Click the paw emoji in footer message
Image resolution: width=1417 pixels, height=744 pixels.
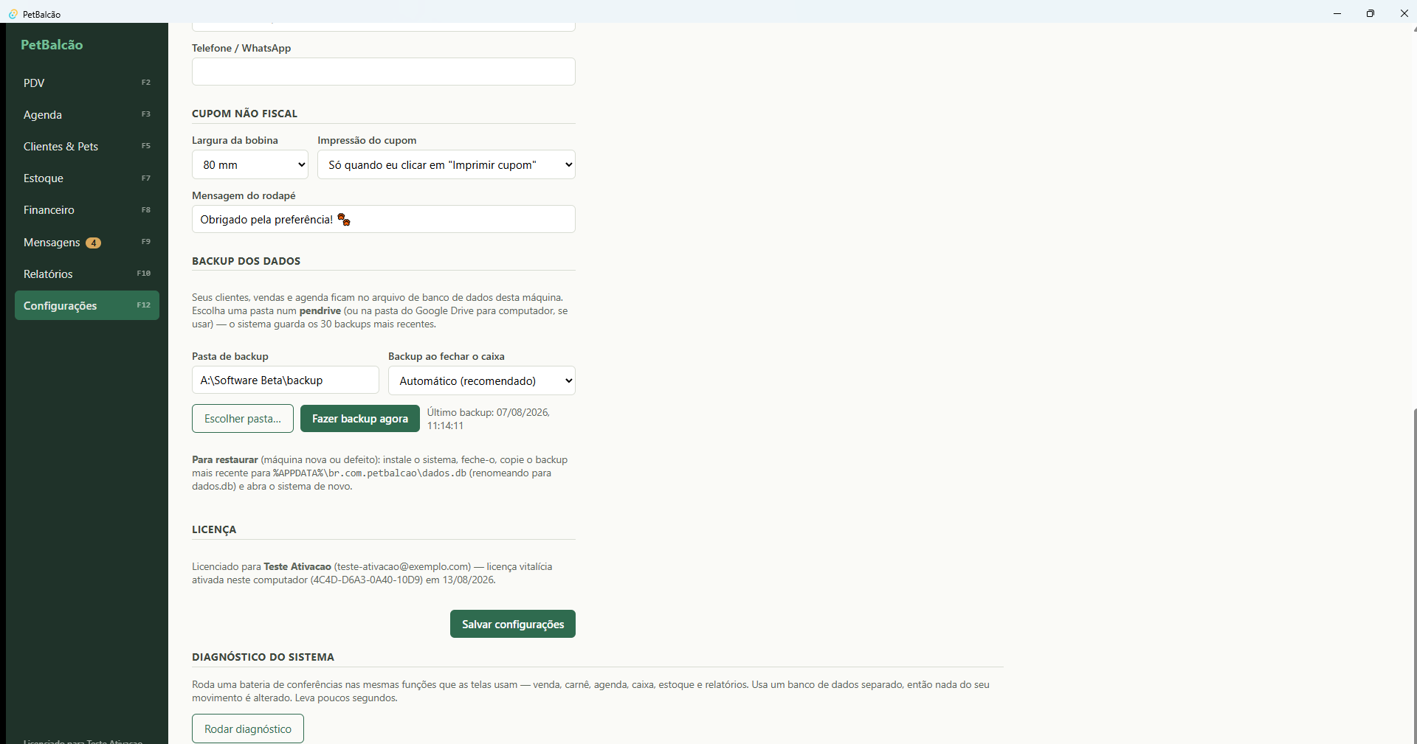coord(344,220)
